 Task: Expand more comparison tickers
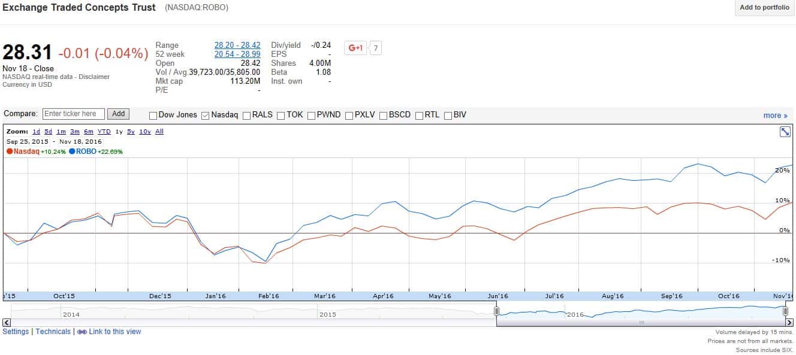(775, 116)
